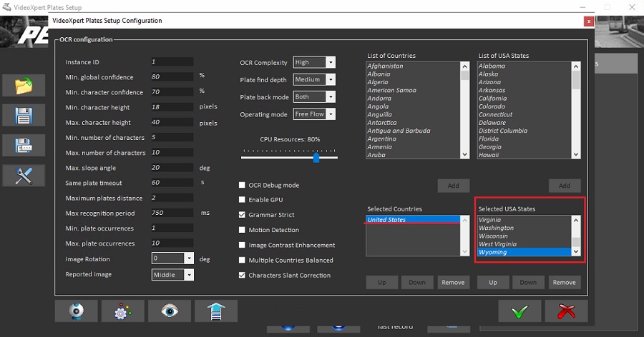Cancel changes with the red X icon

coord(567,311)
